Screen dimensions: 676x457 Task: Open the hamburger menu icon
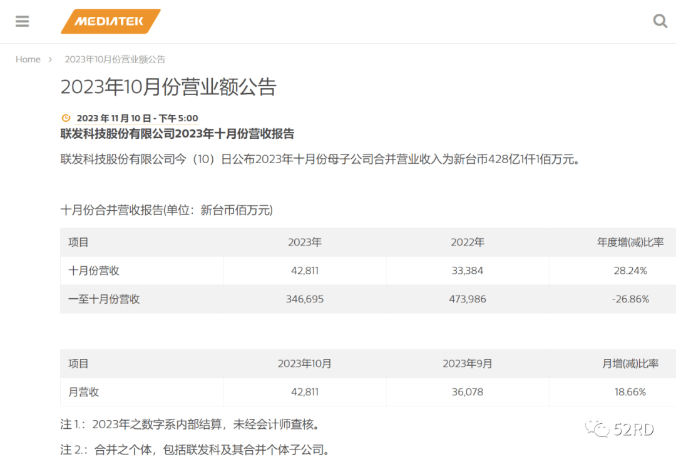pos(23,21)
